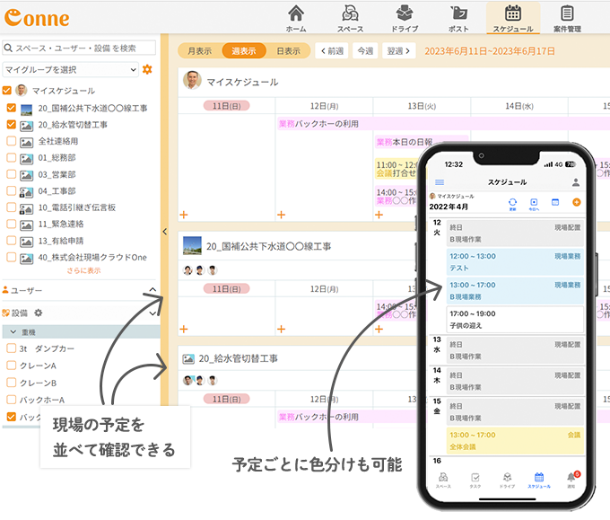610x520 pixels.
Task: Collapse the ユーザー section chevron
Action: pos(152,290)
